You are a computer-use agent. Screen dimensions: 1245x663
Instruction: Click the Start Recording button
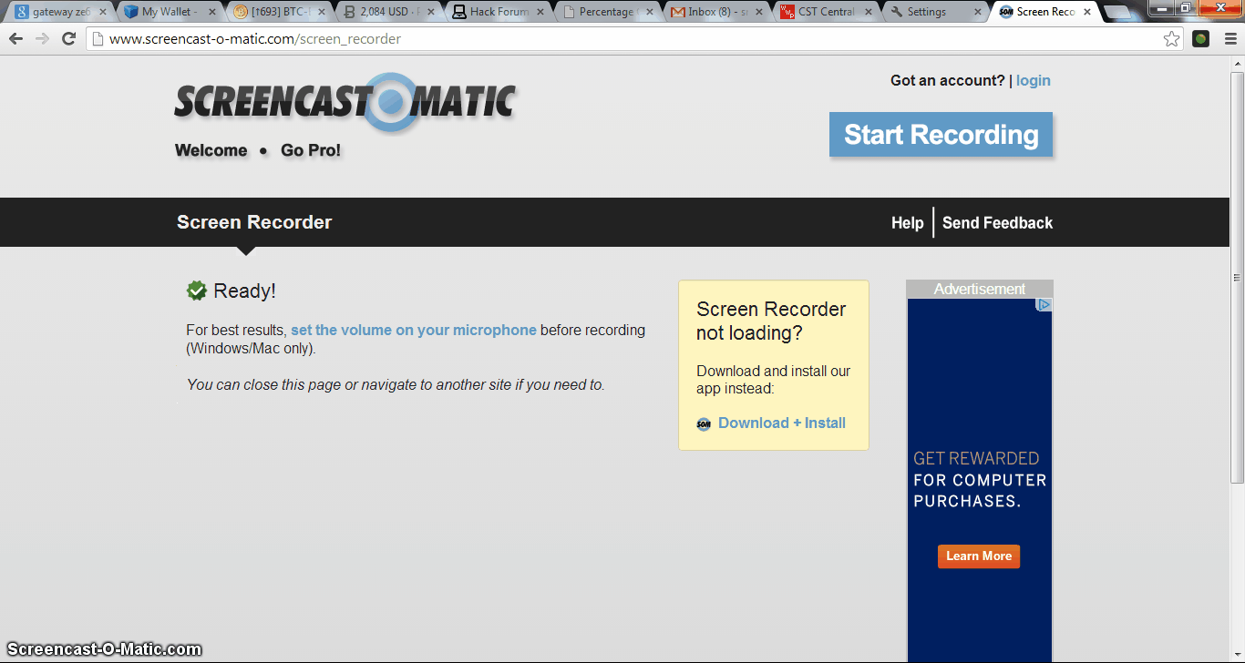tap(941, 135)
